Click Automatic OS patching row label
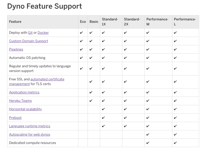This screenshot has width=216, height=150. point(27,58)
